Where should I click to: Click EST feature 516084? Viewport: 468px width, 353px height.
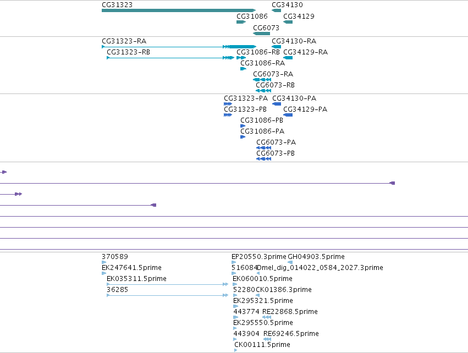click(244, 268)
